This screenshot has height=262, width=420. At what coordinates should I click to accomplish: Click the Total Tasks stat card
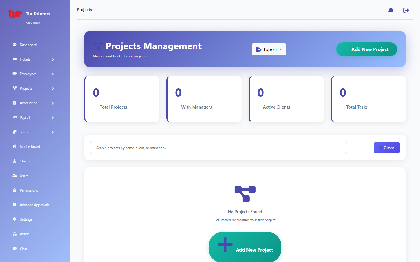pyautogui.click(x=368, y=99)
